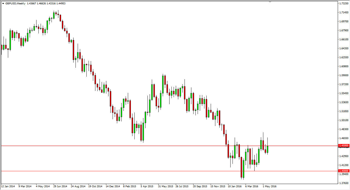
Task: Click the 1.45000 black horizontal support line
Action: point(164,145)
